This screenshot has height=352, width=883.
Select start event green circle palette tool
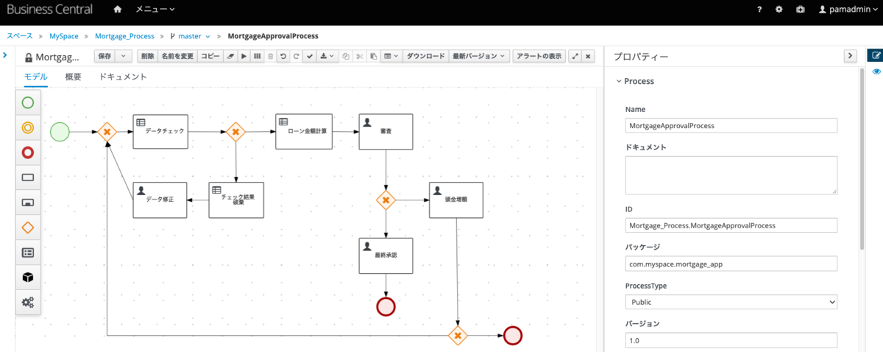coord(28,103)
